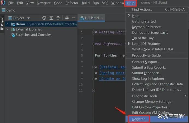Screen dimensions: 189x123
Task: Open the Refactor menu
Action: point(72,3)
